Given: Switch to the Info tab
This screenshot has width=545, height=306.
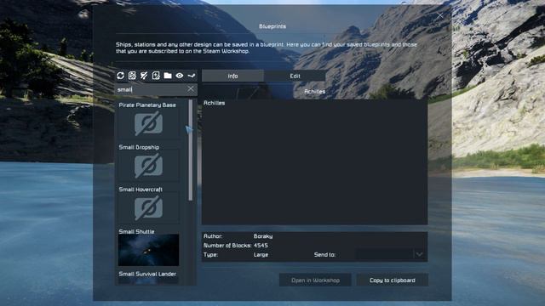Looking at the screenshot, I should coord(232,76).
